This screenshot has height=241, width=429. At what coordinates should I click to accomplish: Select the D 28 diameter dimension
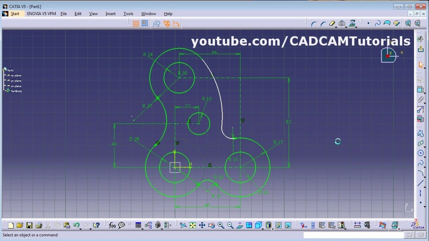point(134,139)
